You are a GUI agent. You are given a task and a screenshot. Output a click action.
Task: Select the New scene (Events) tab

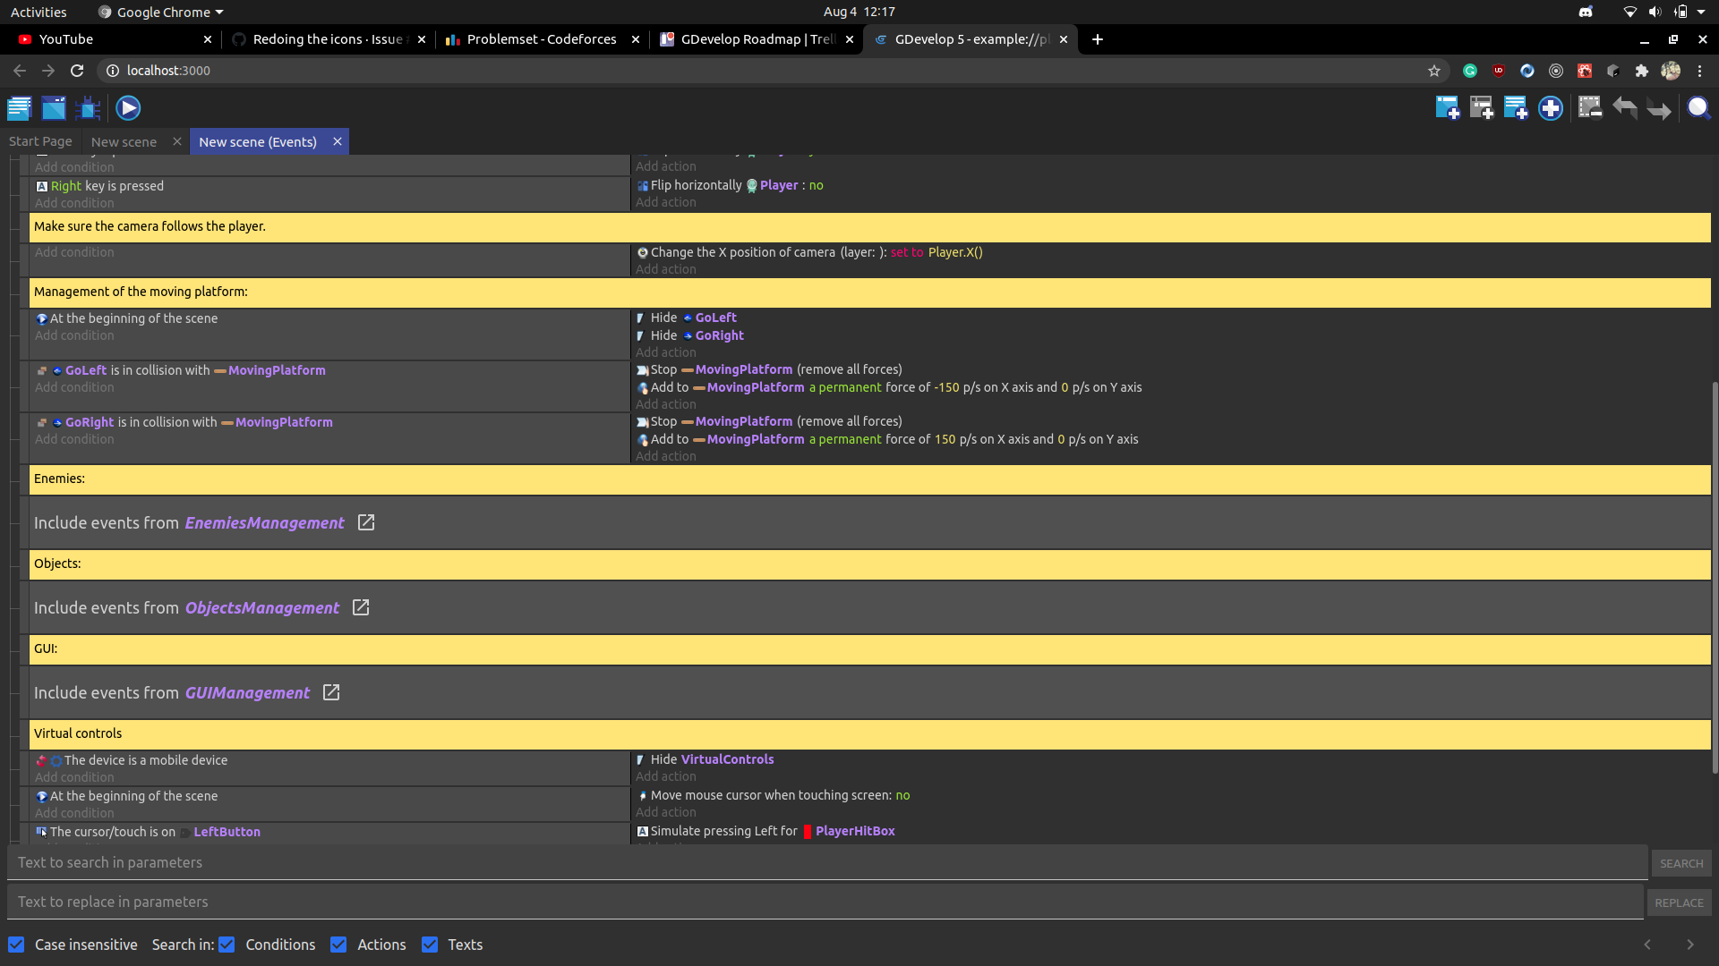(x=258, y=141)
